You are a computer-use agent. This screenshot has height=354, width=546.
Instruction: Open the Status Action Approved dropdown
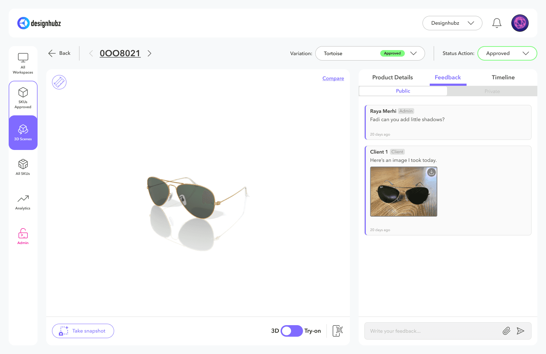[x=507, y=53]
